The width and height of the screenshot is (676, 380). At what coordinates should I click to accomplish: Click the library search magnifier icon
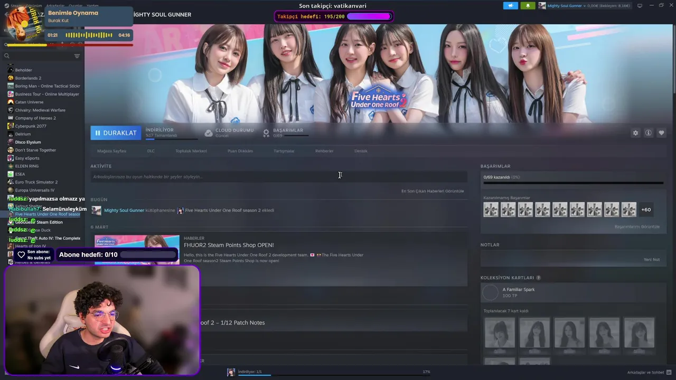click(7, 56)
